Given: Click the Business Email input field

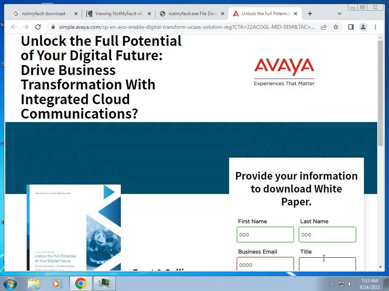Looking at the screenshot, I should [265, 264].
